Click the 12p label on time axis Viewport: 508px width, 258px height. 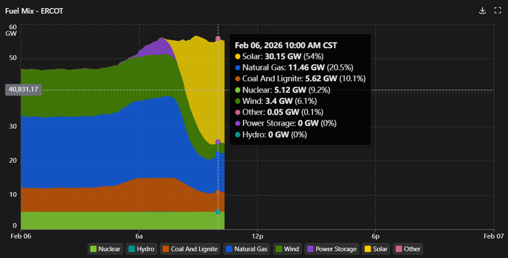coord(257,236)
